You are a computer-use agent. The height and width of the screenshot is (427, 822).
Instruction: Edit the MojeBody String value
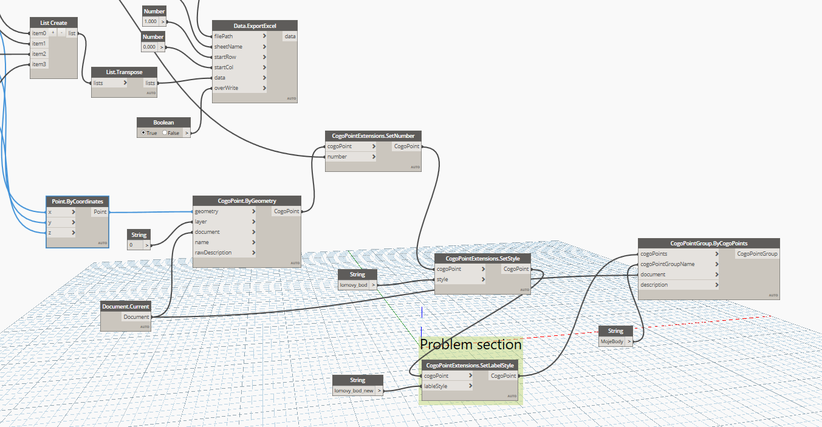(x=612, y=341)
